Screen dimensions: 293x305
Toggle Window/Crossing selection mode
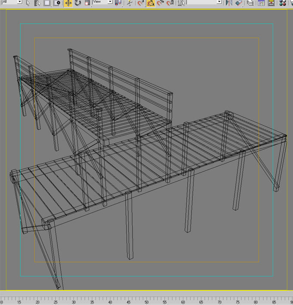pos(57,3)
